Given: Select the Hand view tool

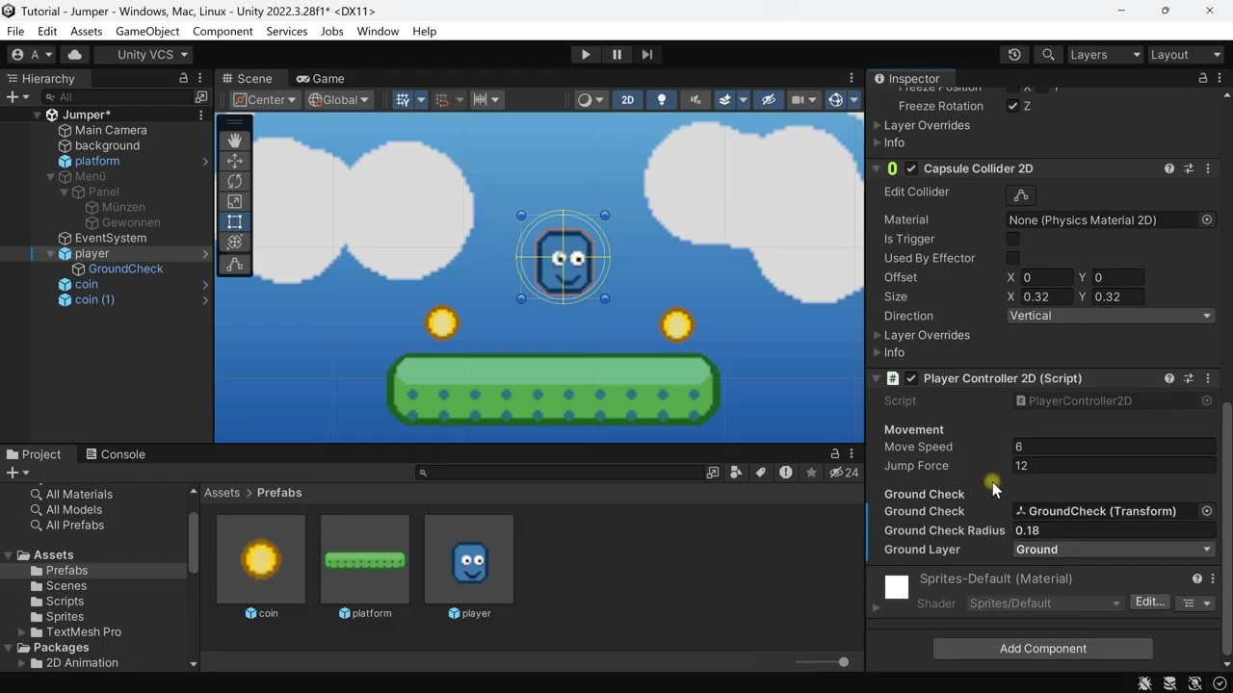Looking at the screenshot, I should [234, 141].
